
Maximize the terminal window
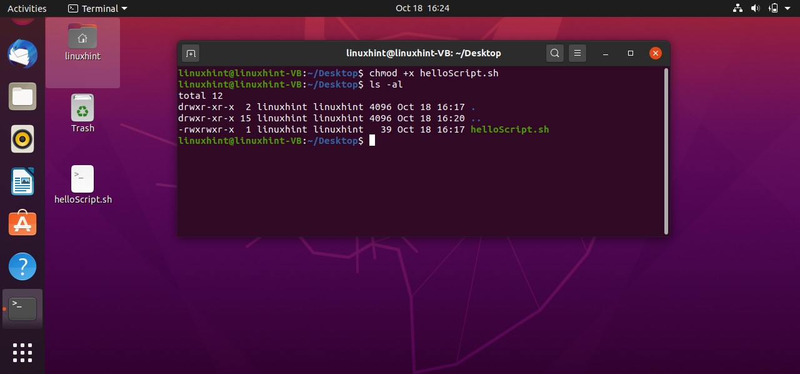[631, 53]
